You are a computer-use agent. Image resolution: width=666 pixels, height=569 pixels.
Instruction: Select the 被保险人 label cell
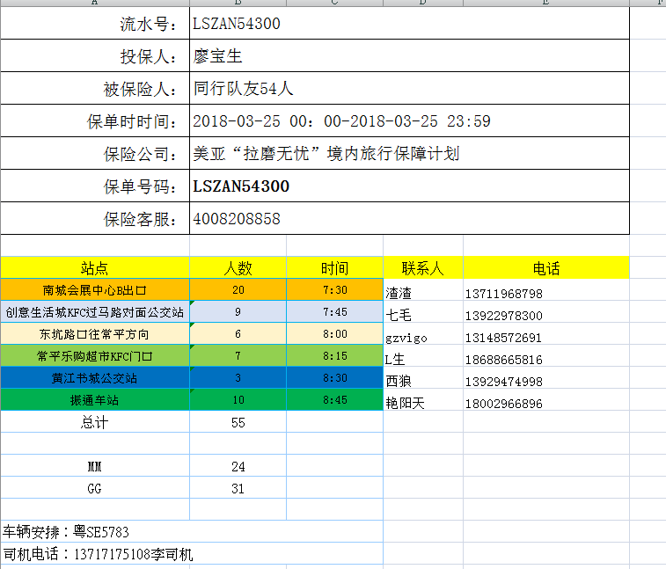click(x=95, y=88)
